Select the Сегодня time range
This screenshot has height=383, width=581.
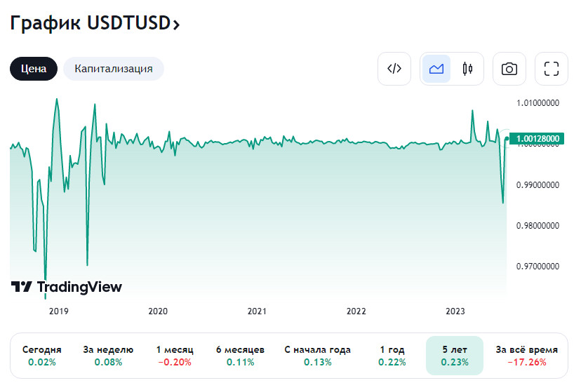coord(42,356)
